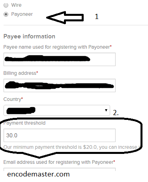This screenshot has width=148, height=182.
Task: Click the 30.0 threshold value
Action: point(12,135)
